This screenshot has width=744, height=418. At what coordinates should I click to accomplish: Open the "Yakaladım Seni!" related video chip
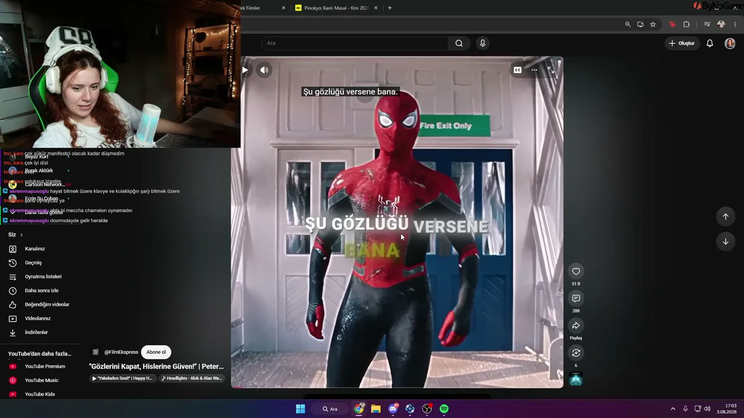pyautogui.click(x=121, y=379)
